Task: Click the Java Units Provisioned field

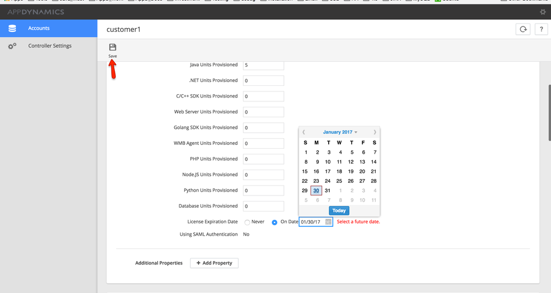Action: tap(263, 65)
